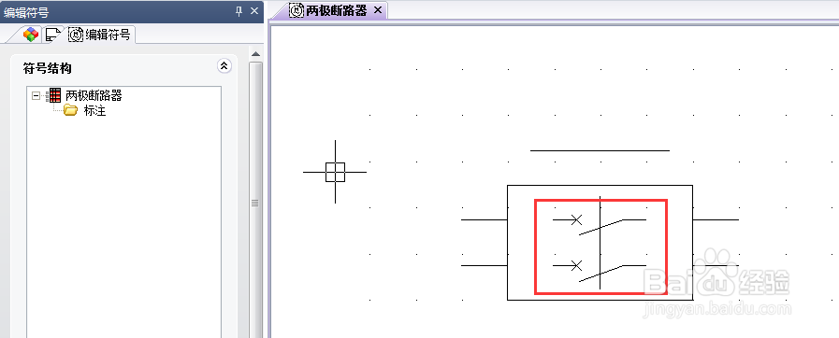This screenshot has width=839, height=338.
Task: Select the upper cross mark in the breaker symbol
Action: [x=576, y=219]
